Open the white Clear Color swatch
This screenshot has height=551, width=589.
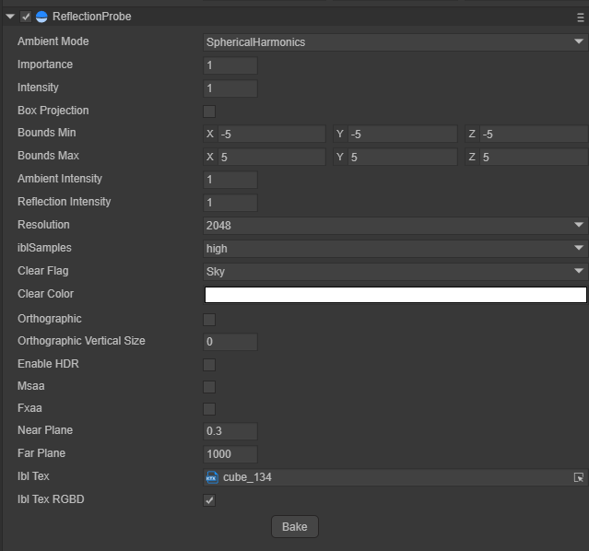(395, 295)
